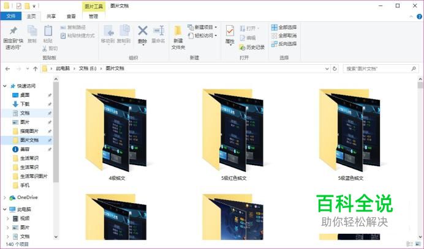Select the 复制路径 command
Viewport: 424px width, 249px height.
[73, 28]
